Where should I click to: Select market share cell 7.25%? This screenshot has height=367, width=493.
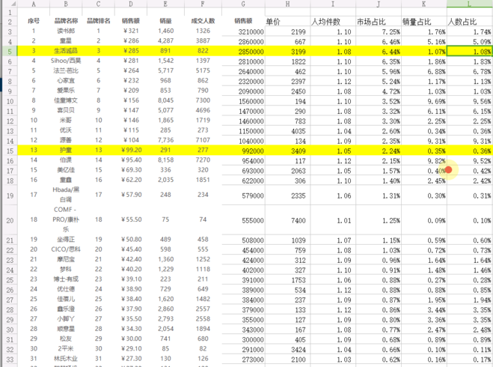click(x=379, y=31)
